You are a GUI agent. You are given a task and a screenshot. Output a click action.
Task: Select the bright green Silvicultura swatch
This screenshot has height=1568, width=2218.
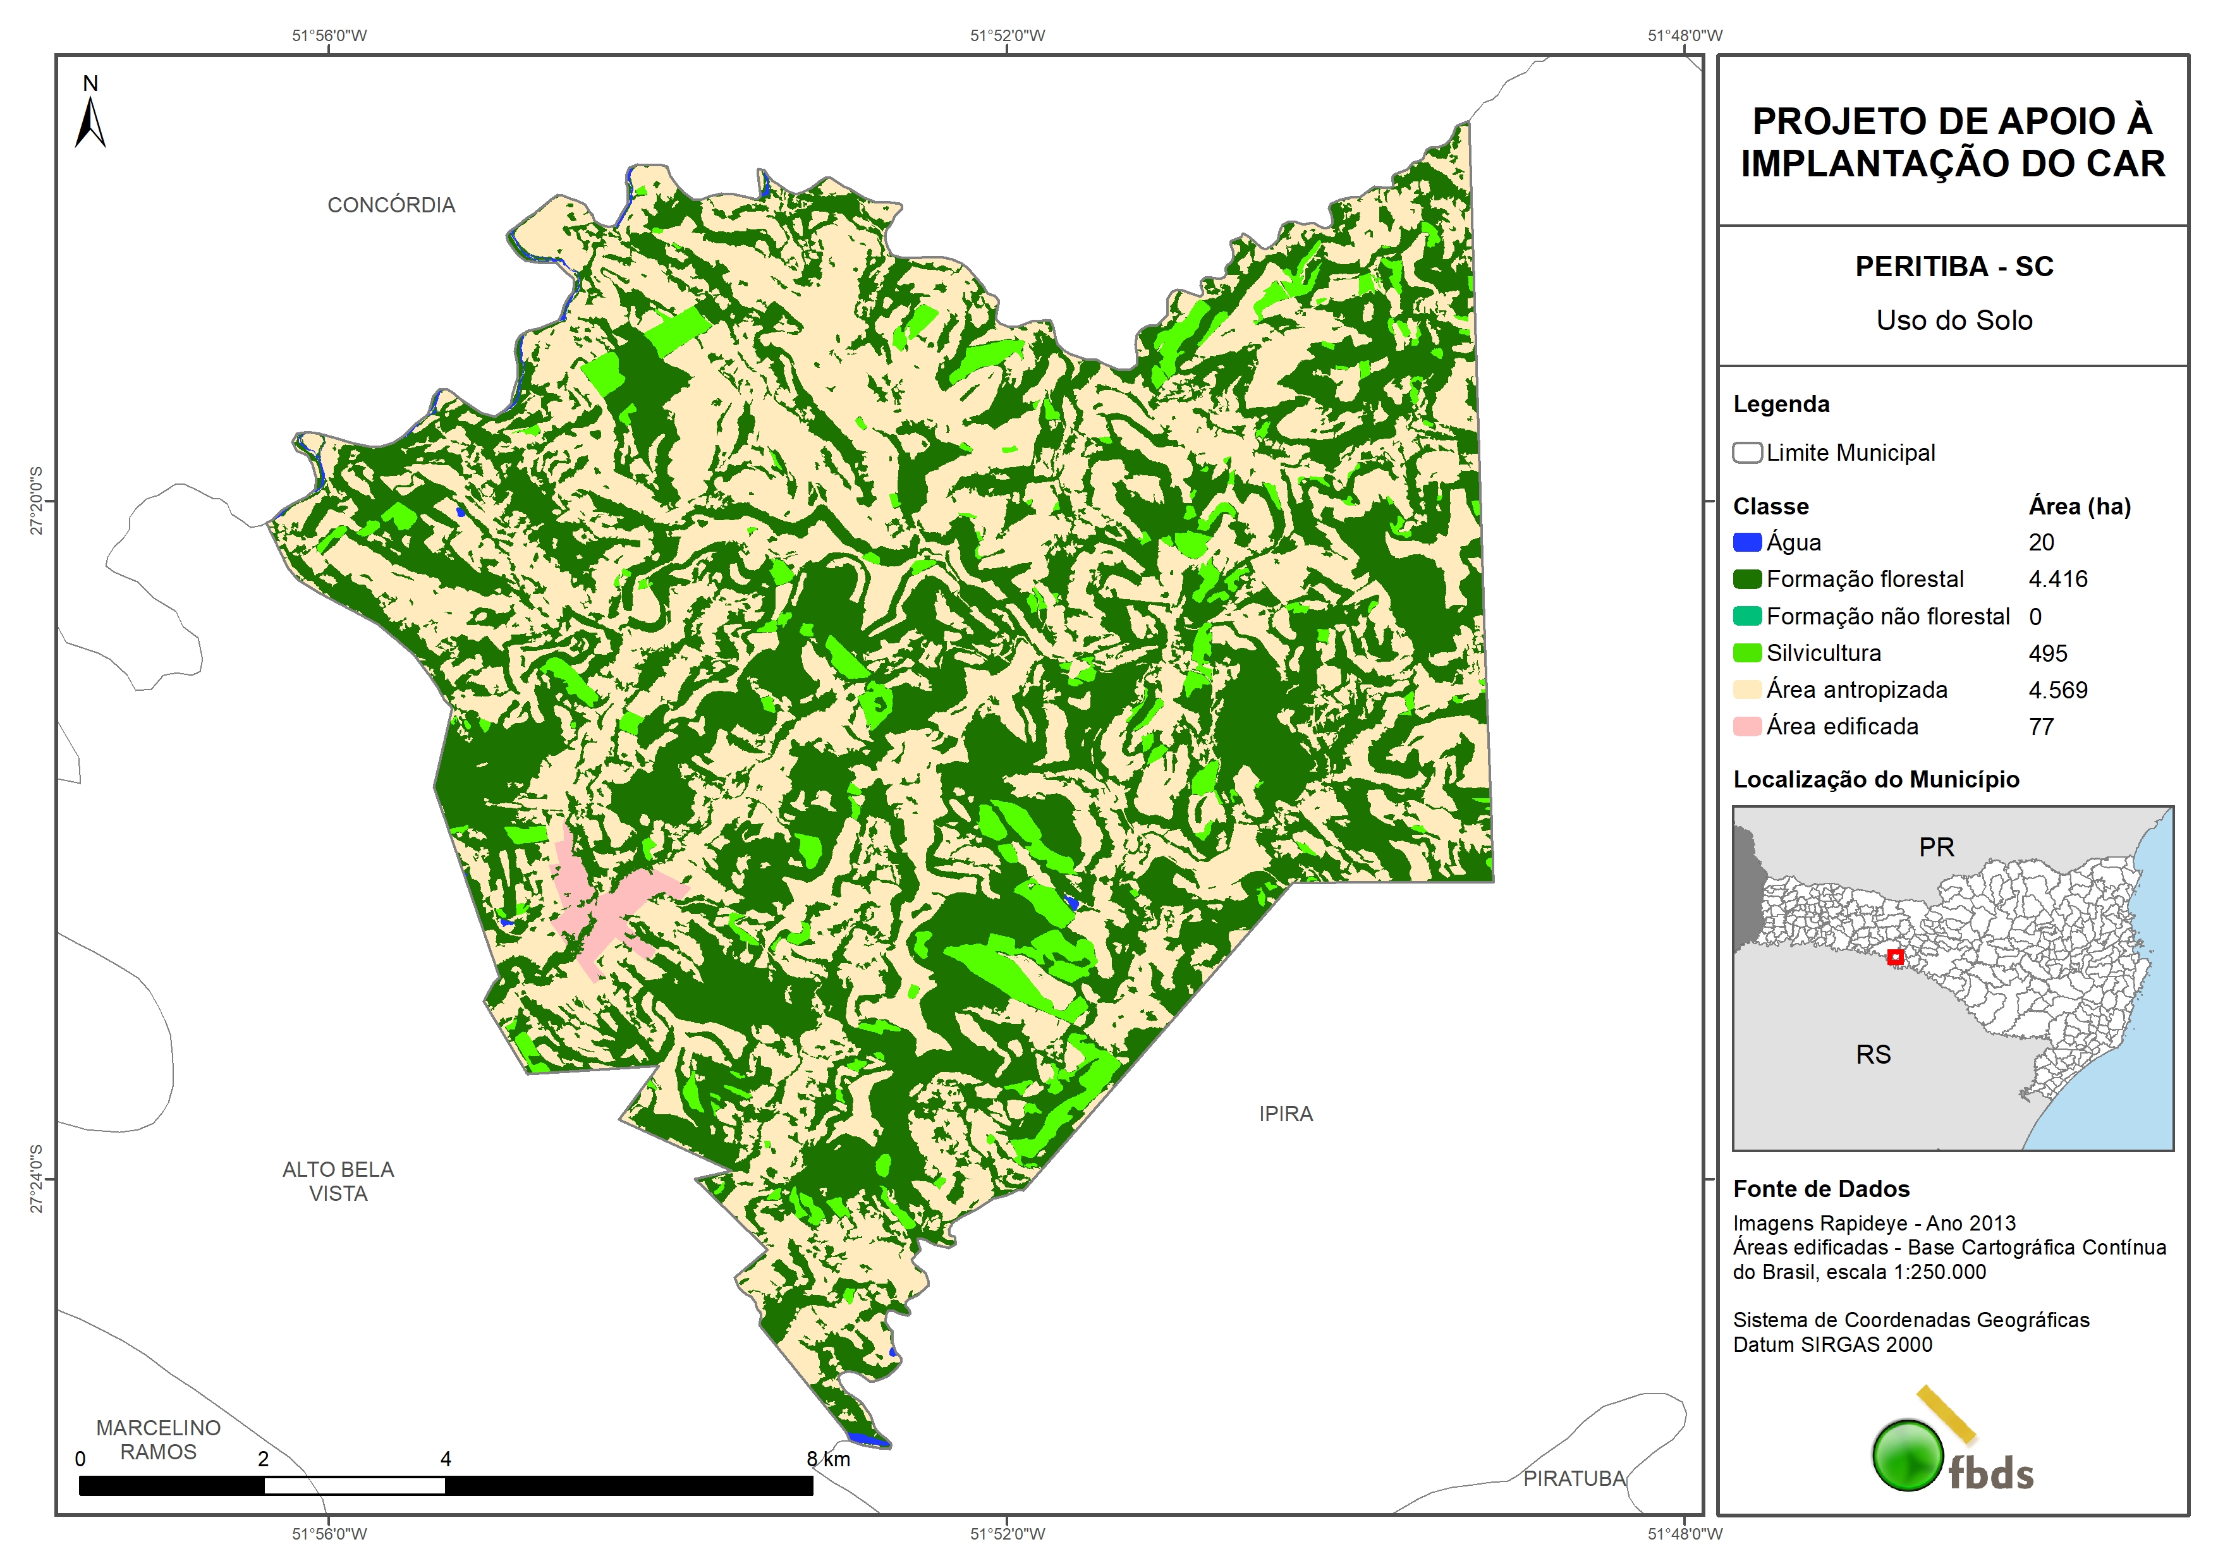[1746, 653]
